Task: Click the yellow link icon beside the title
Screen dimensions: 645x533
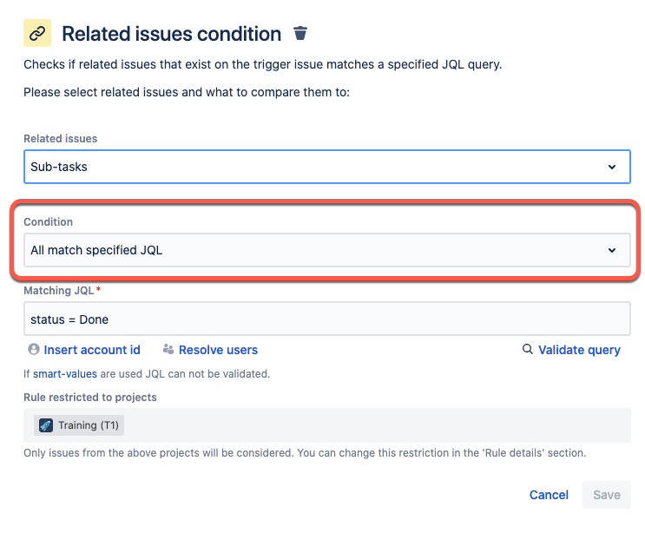Action: point(37,34)
